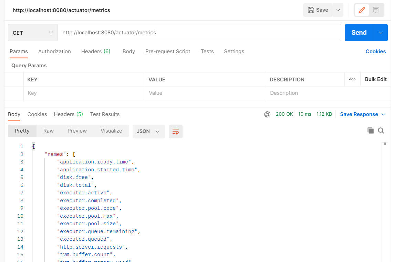Toggle line wrapping in the response viewer

click(176, 132)
